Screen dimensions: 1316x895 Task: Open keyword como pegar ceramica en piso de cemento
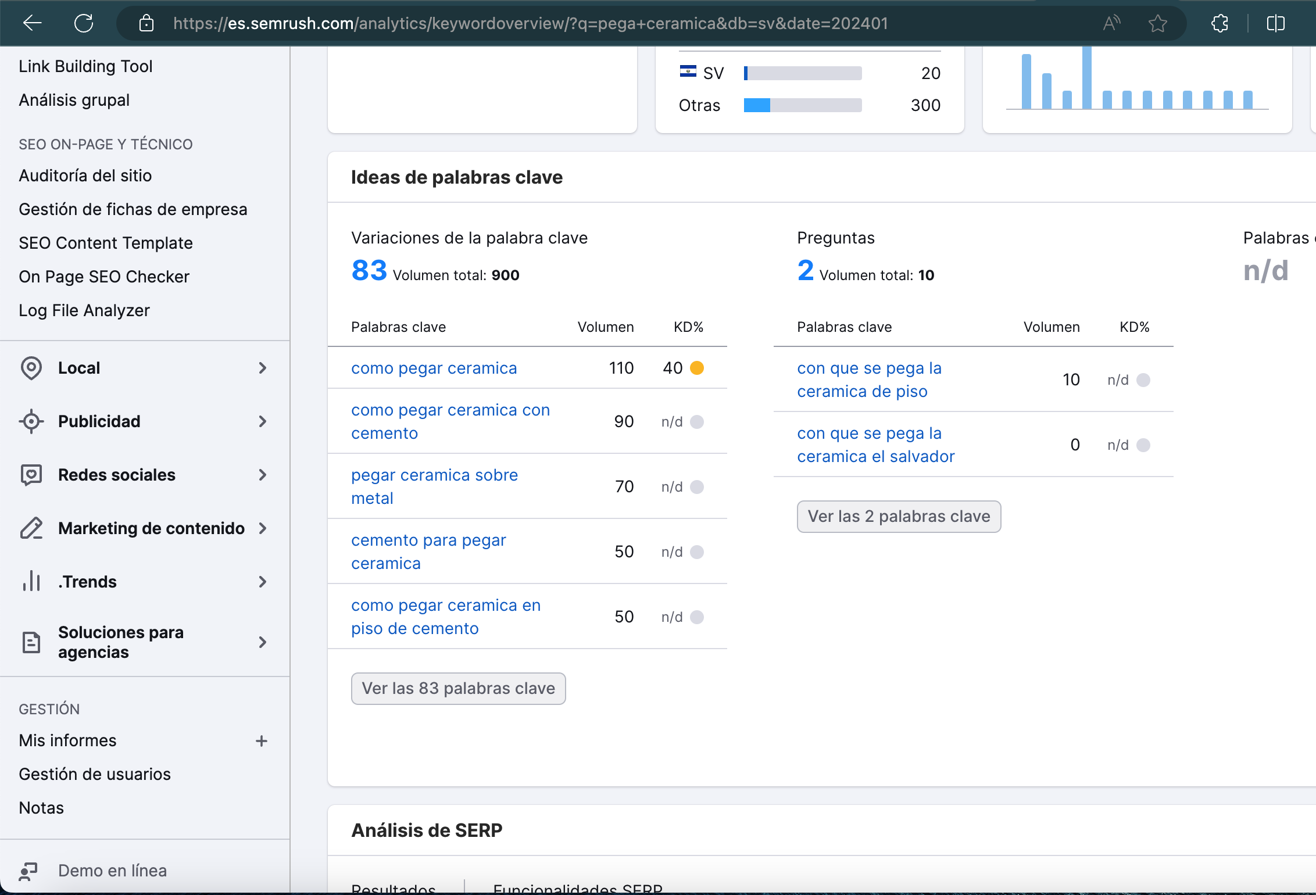click(x=446, y=617)
